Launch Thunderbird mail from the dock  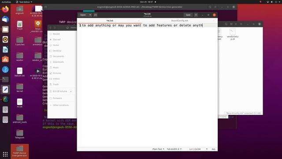5,19
